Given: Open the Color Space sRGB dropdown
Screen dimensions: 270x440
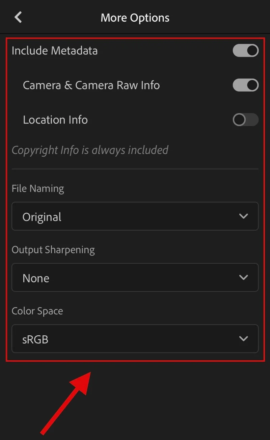Looking at the screenshot, I should [x=135, y=339].
